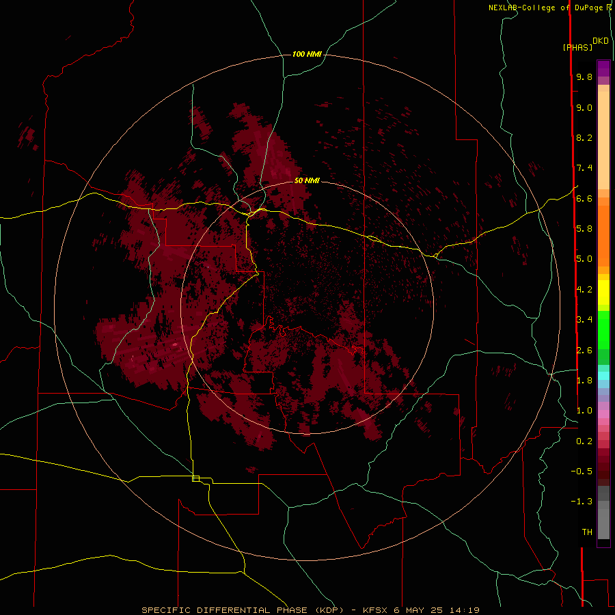
Task: Pick the yellow segment of color bar
Action: 603,292
